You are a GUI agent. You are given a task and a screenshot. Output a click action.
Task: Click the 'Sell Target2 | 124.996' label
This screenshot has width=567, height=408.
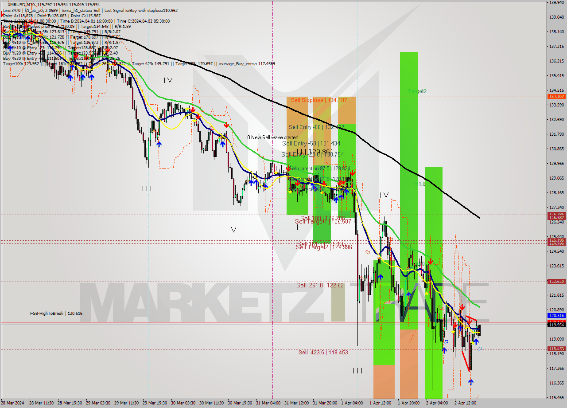(324, 247)
